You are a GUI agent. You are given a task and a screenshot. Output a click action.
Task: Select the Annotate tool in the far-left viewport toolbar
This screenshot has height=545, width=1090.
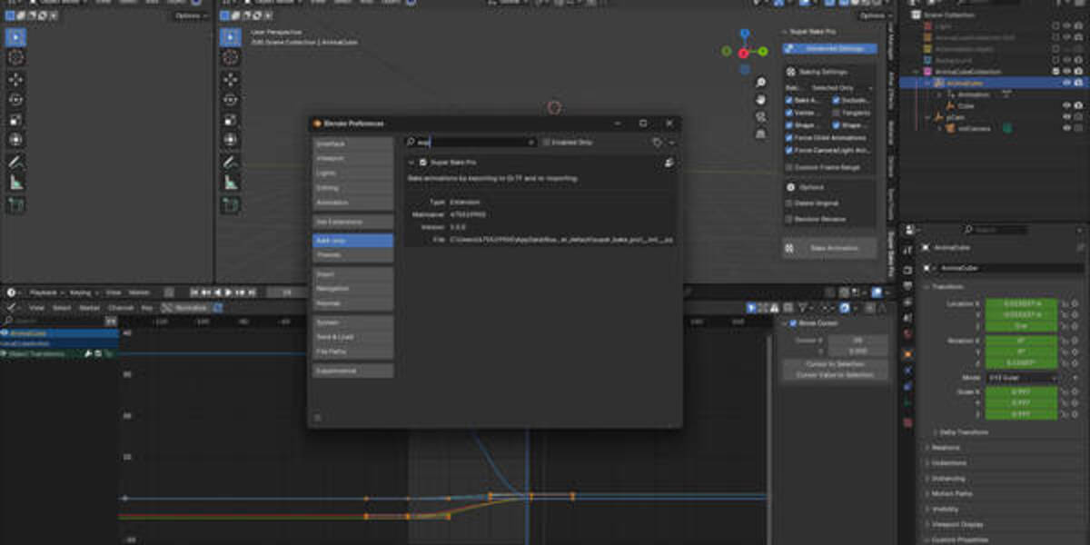[16, 163]
